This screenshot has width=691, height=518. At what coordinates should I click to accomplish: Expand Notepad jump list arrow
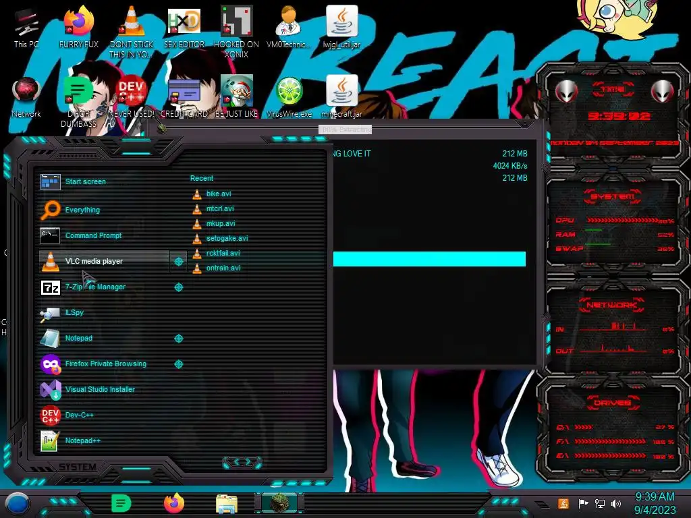[178, 339]
